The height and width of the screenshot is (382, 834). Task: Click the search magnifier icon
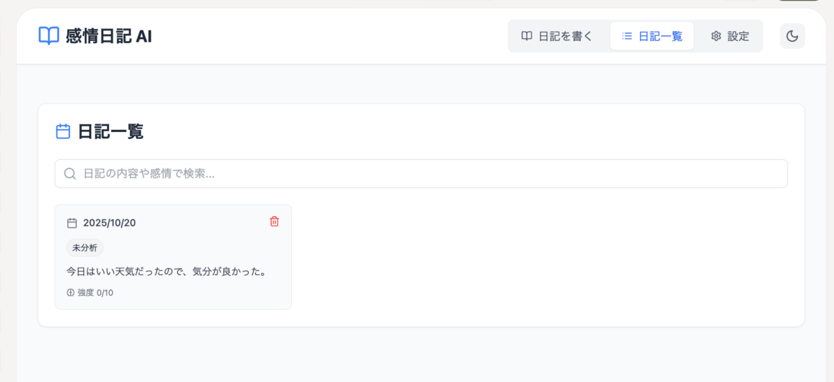coord(69,174)
